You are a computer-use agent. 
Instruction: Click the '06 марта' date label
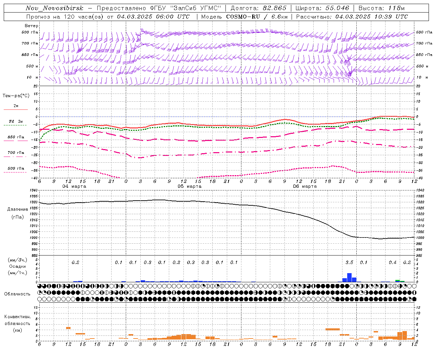click(x=305, y=186)
